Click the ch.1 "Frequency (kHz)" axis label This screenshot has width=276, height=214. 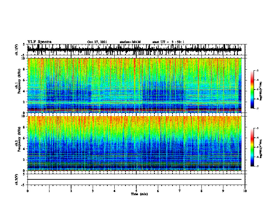tap(20, 81)
